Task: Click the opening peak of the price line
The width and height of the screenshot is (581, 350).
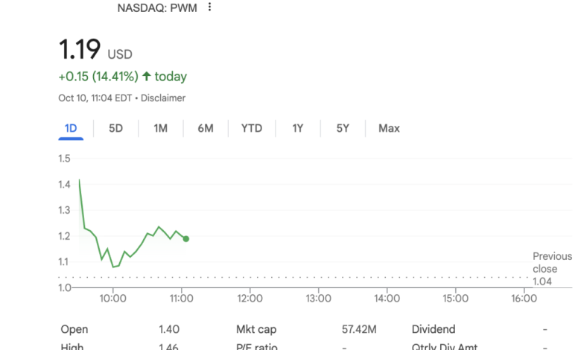Action: [x=79, y=179]
